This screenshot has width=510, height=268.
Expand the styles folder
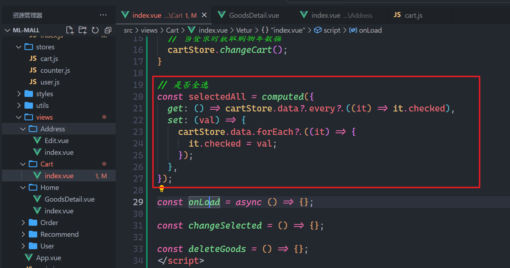(19, 94)
